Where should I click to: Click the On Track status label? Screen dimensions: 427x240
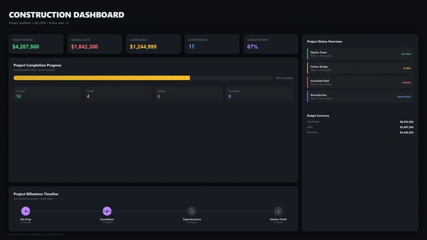click(x=406, y=54)
